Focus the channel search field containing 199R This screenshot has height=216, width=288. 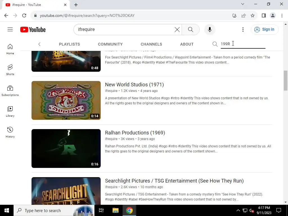(x=243, y=44)
